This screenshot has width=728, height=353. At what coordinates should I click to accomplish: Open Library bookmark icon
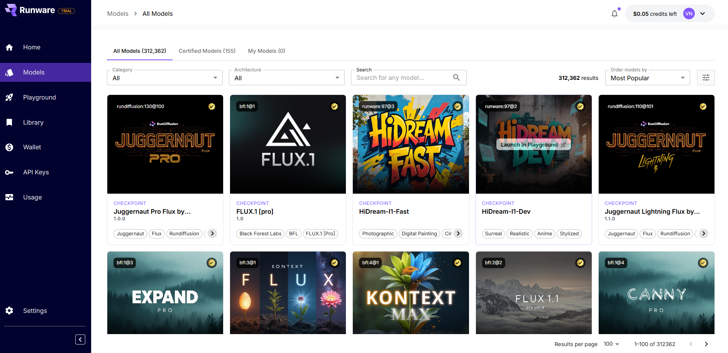(9, 122)
